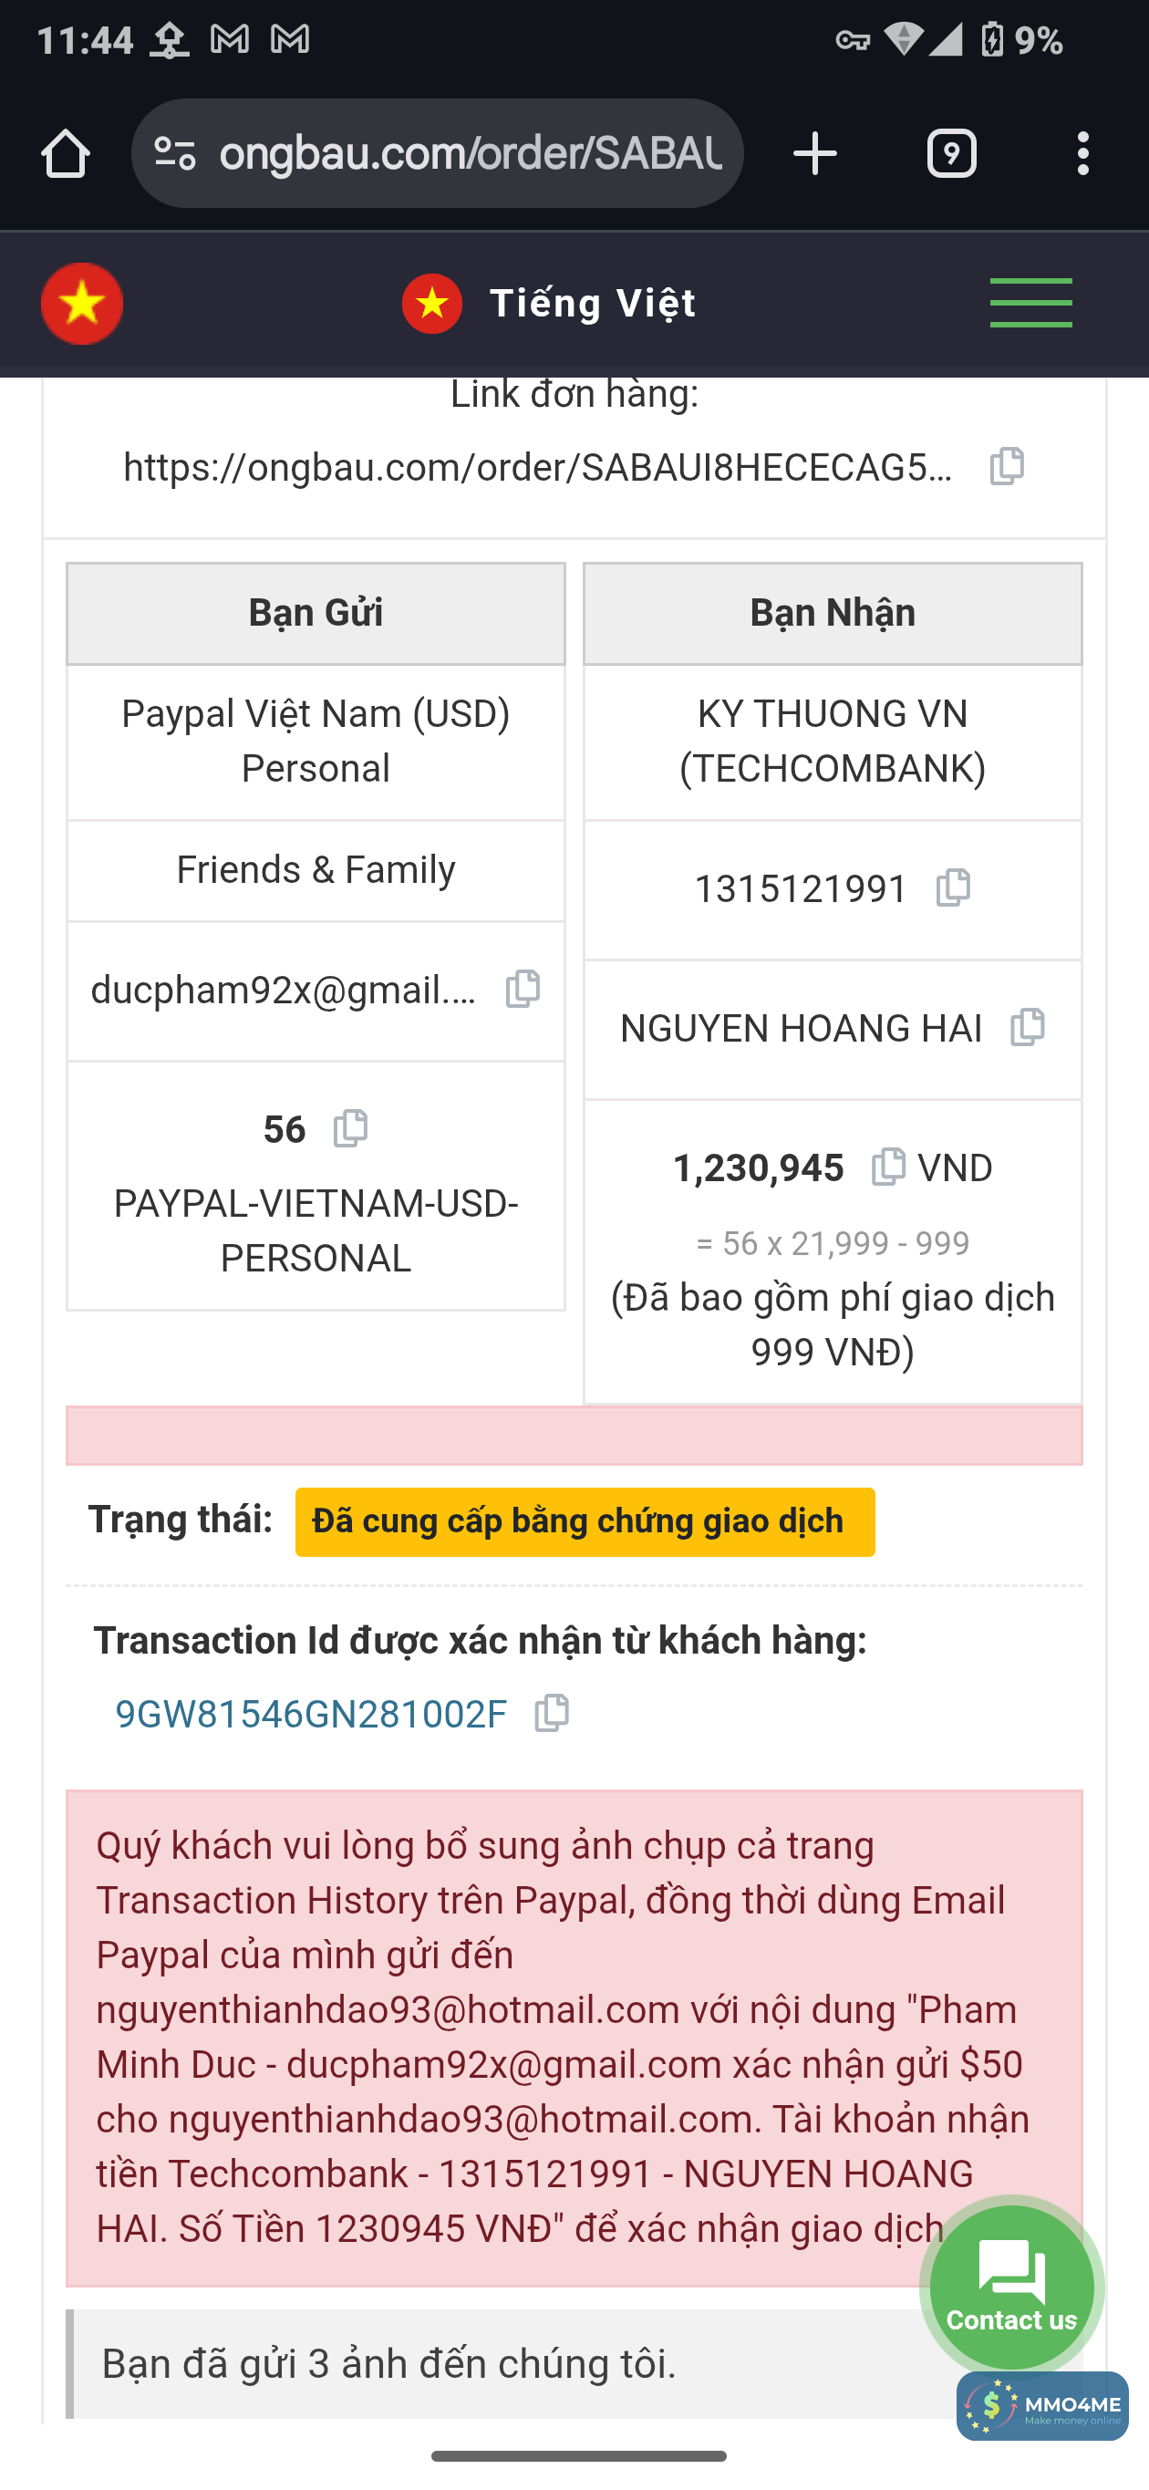Copy the recipient name NGUYEN HOANG HAI
The width and height of the screenshot is (1149, 2490).
click(1027, 1028)
